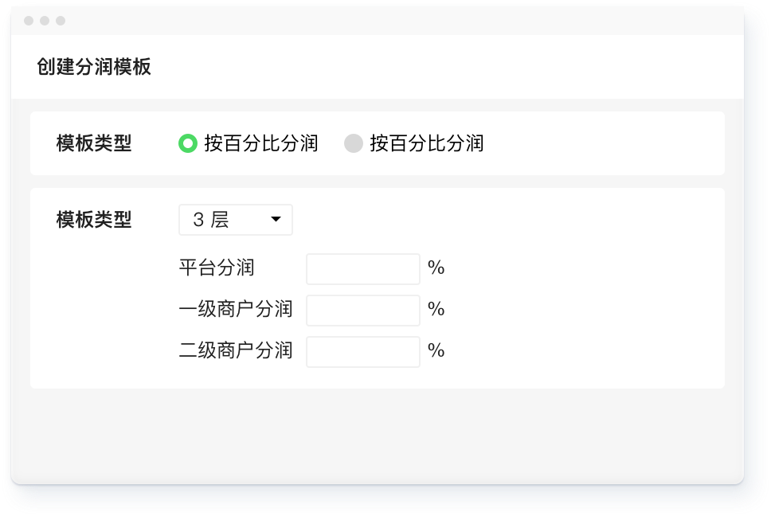Focus the 二级商户分润 percentage input field
Image resolution: width=771 pixels, height=516 pixels.
pos(362,351)
